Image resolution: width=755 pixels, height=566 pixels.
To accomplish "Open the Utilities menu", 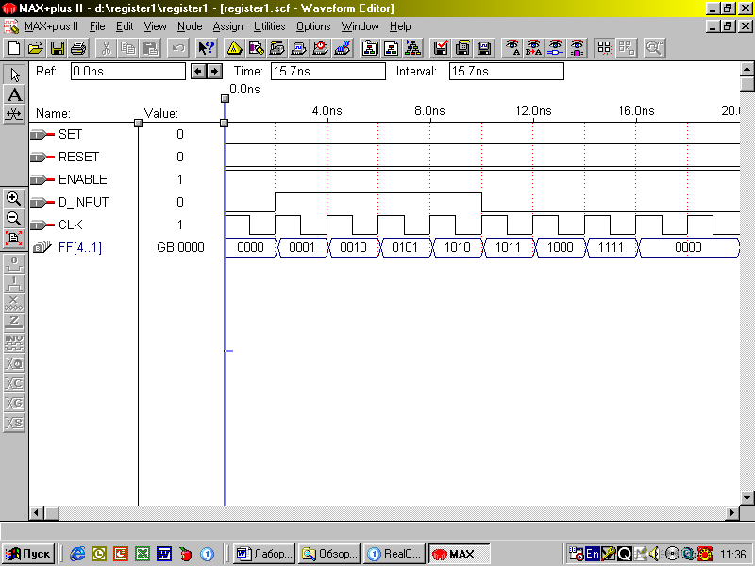I will coord(269,26).
